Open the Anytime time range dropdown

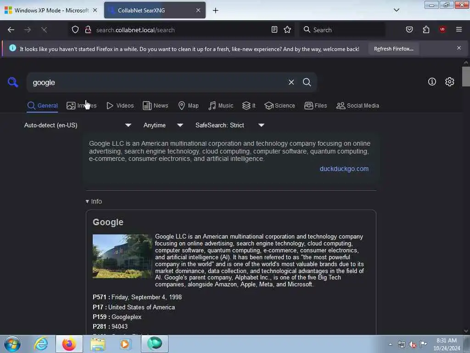point(163,125)
